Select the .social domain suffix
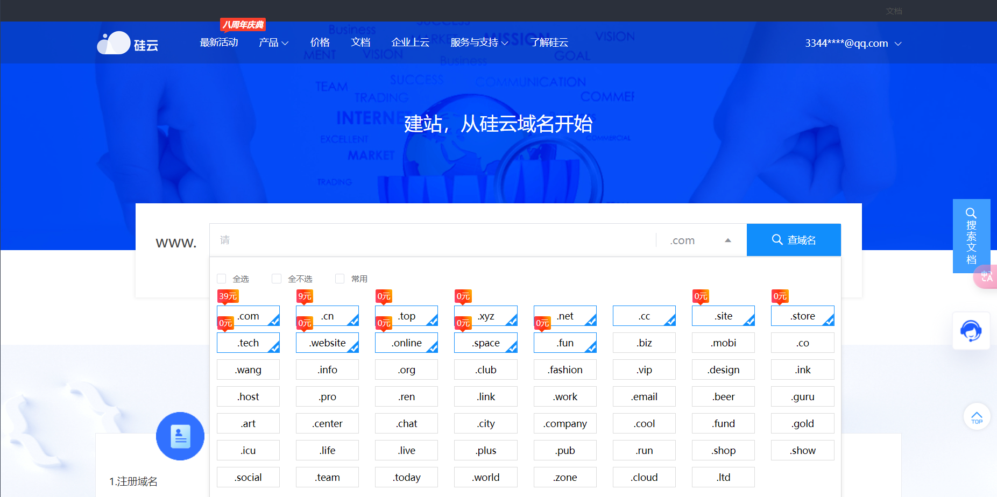Image resolution: width=997 pixels, height=497 pixels. click(248, 477)
